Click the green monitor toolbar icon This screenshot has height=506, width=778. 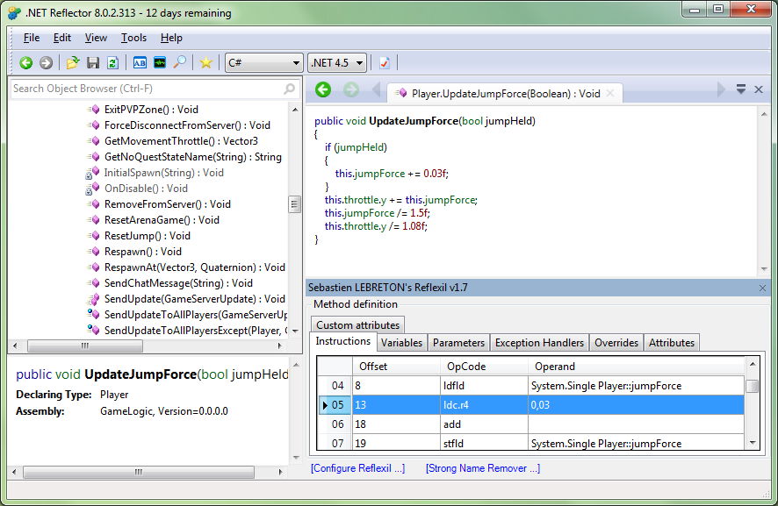coord(160,63)
